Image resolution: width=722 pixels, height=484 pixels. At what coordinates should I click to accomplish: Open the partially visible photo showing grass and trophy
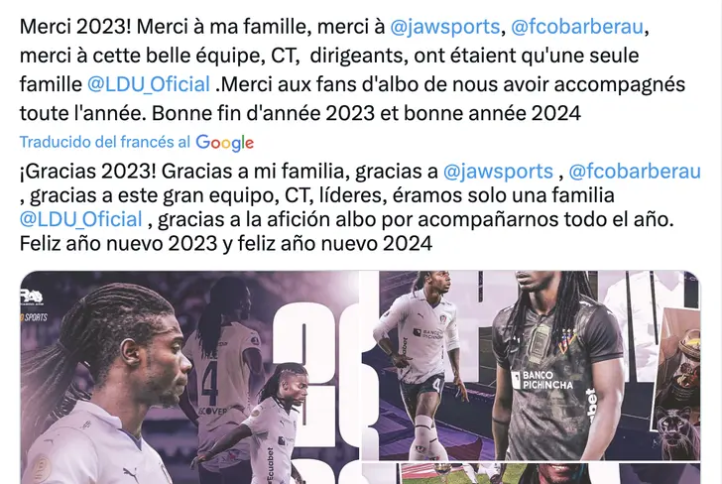[x=531, y=474]
